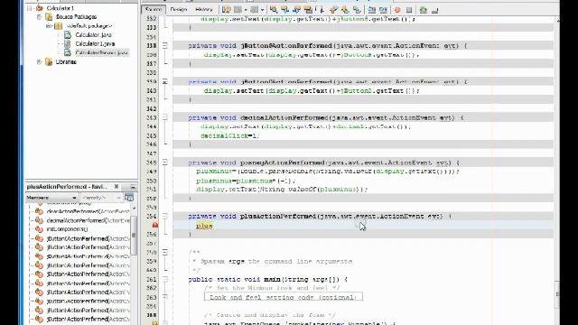Click the highlighted 'plus' text in editor
This screenshot has width=578, height=325.
click(204, 226)
